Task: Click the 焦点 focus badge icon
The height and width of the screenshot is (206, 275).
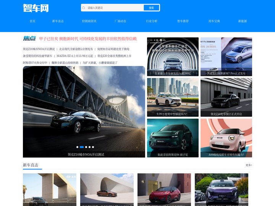Action: pyautogui.click(x=29, y=39)
